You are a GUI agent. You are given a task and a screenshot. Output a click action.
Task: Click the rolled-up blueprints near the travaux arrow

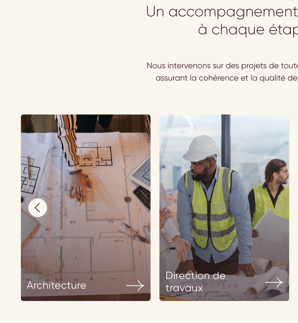(x=267, y=283)
